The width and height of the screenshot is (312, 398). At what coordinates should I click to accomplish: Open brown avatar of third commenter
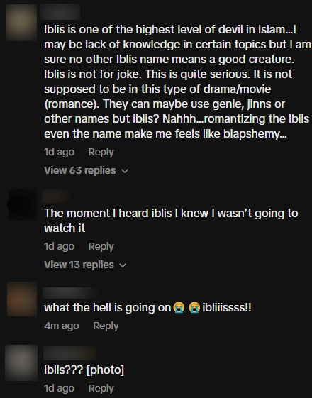[22, 299]
